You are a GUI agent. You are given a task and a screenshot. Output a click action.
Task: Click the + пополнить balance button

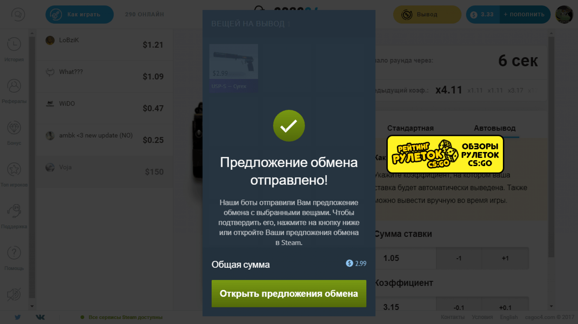[525, 14]
